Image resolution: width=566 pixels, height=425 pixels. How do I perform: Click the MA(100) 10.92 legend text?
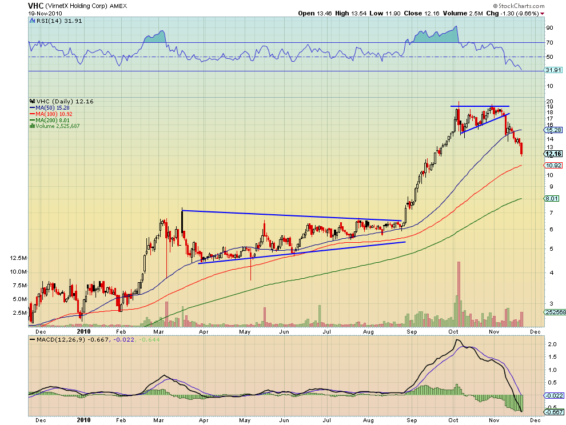coord(54,114)
